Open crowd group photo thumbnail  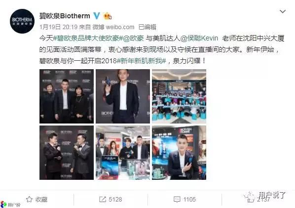pyautogui.click(x=179, y=96)
